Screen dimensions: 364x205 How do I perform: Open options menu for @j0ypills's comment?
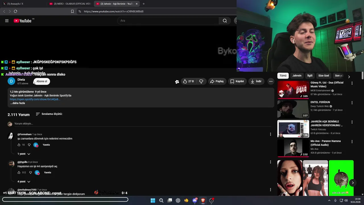[x=270, y=162]
